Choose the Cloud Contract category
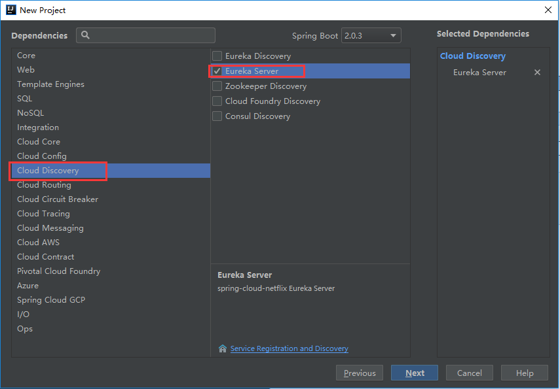This screenshot has height=389, width=560. coord(111,257)
